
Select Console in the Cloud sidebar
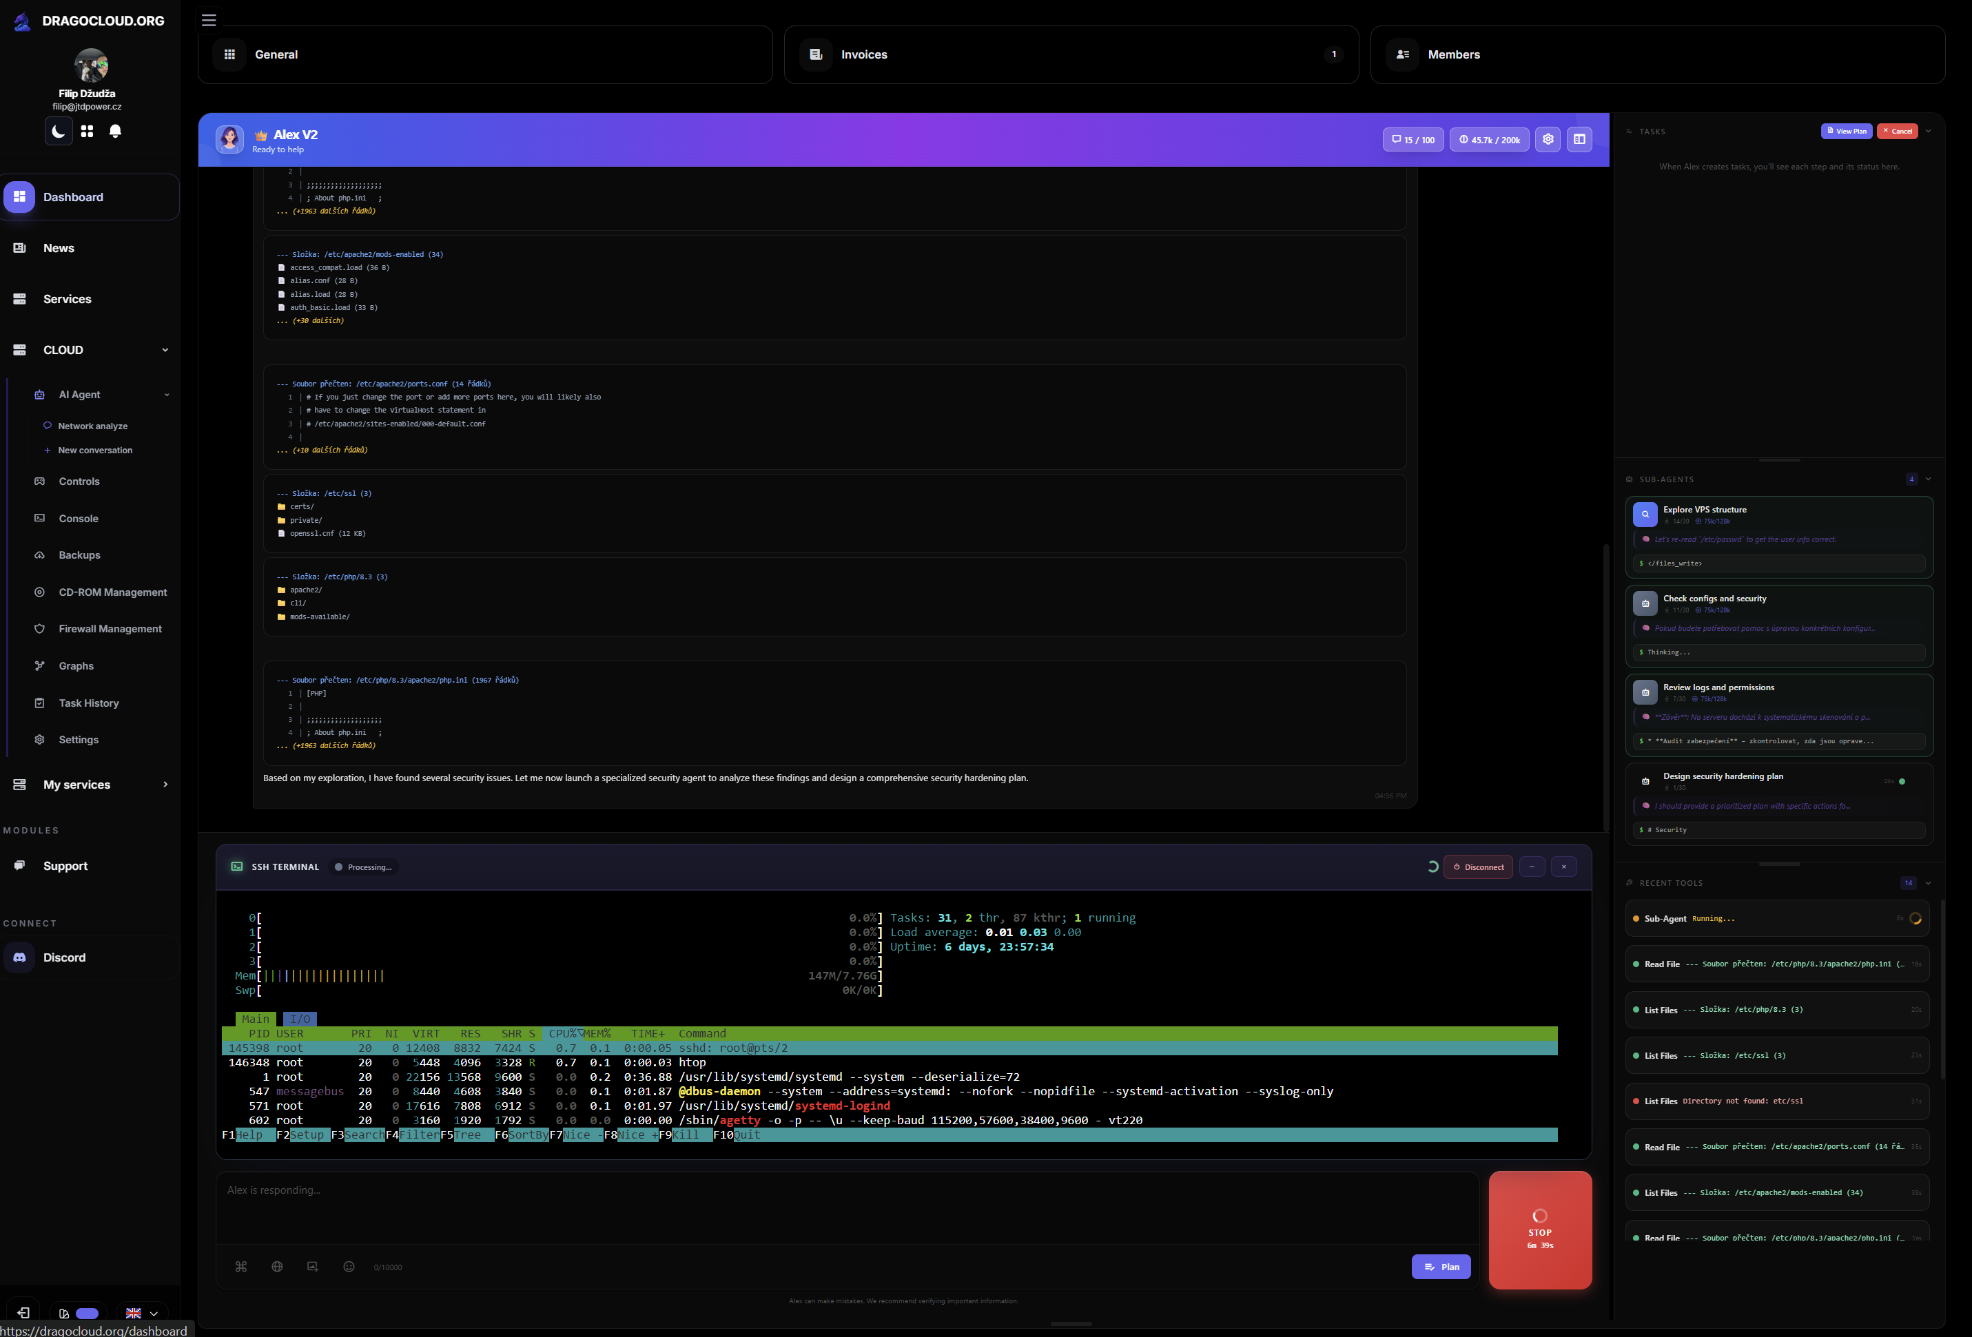tap(79, 519)
